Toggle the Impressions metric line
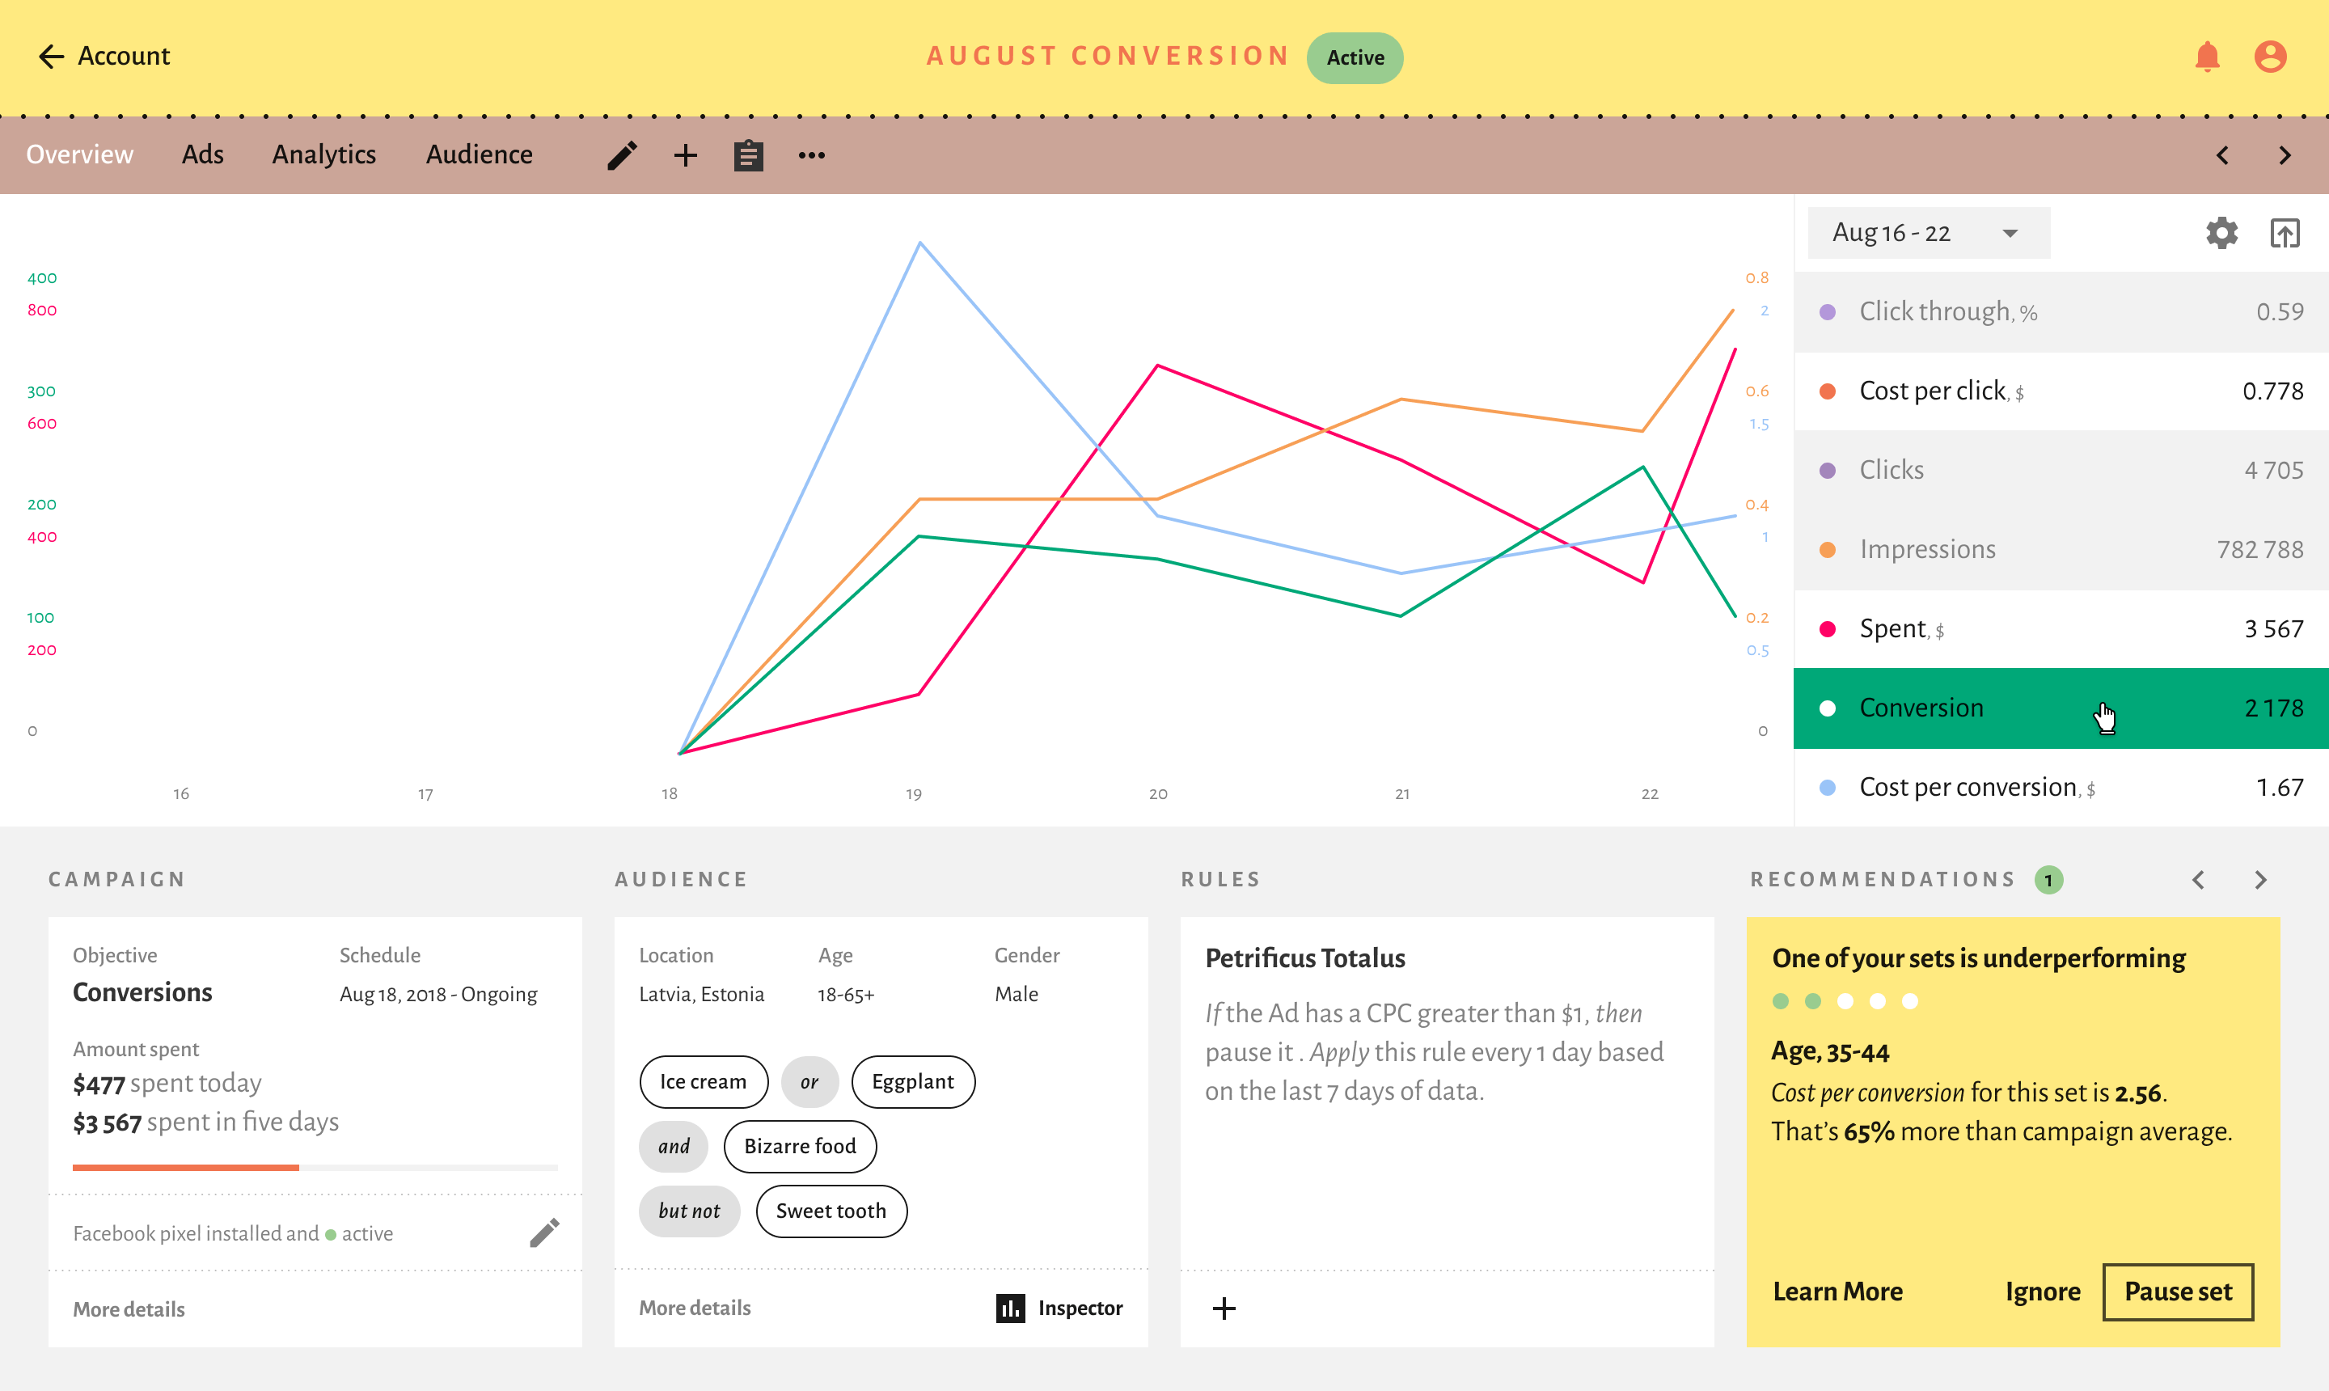 [x=2060, y=549]
